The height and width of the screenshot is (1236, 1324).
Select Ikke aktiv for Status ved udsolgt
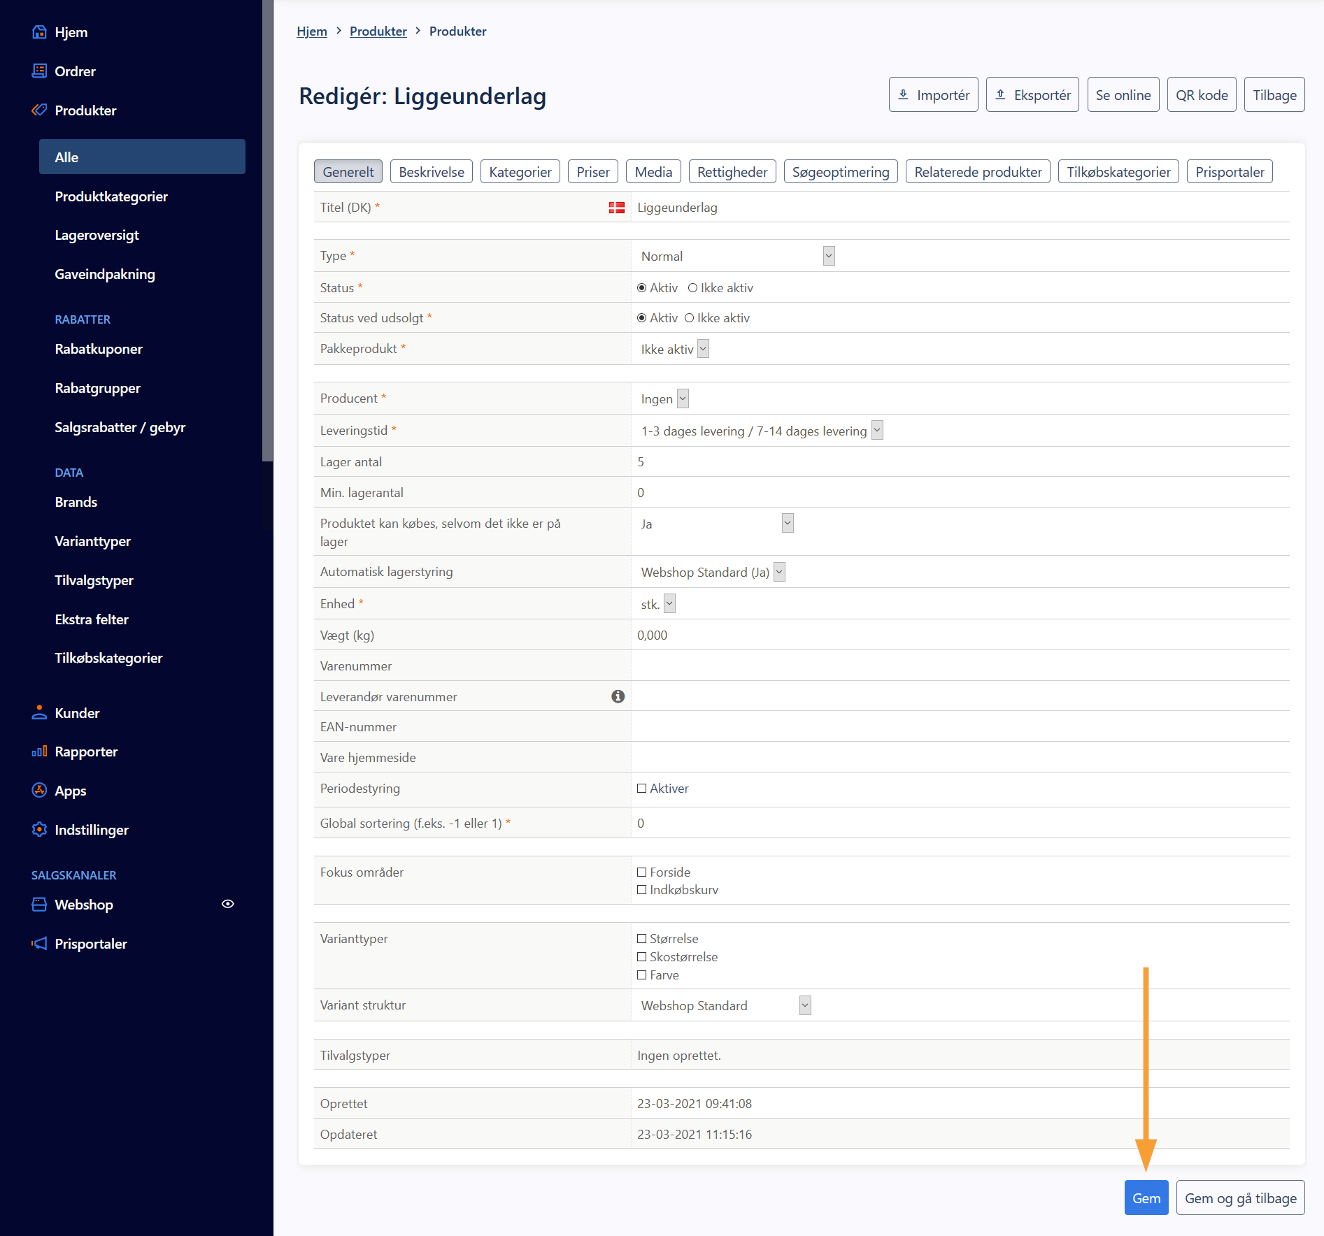[x=689, y=318]
